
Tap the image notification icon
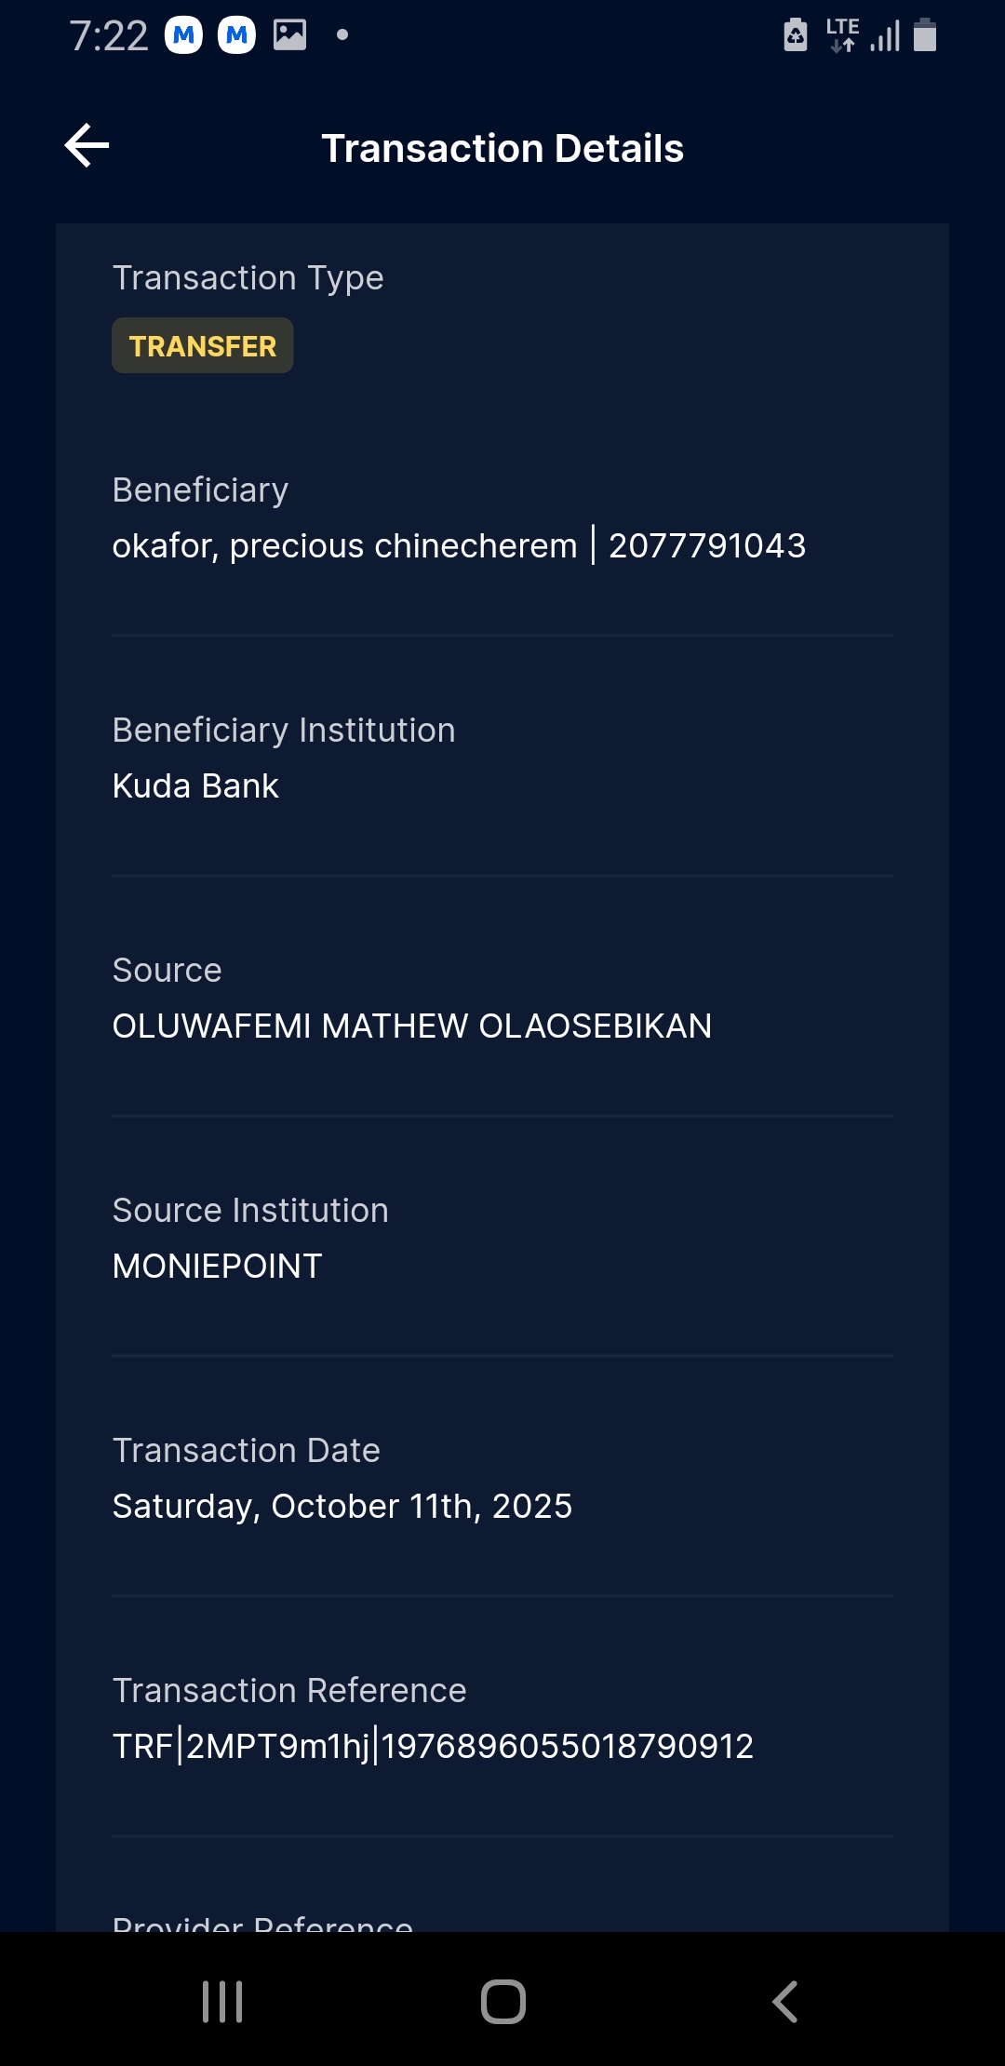(289, 35)
